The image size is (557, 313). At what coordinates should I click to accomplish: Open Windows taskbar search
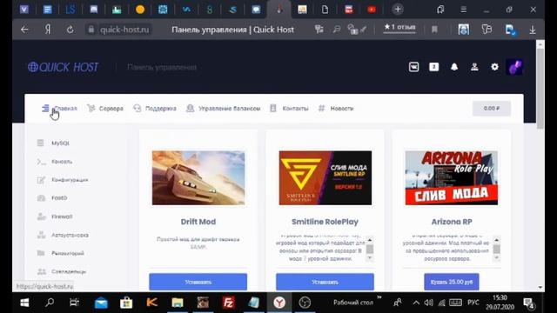pyautogui.click(x=50, y=303)
